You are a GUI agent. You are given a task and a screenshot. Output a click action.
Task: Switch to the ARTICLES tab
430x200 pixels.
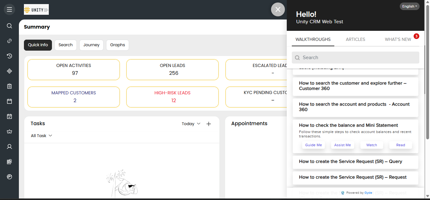tap(355, 39)
